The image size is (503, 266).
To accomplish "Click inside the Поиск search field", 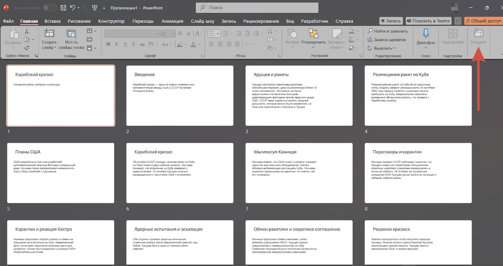I will pyautogui.click(x=257, y=7).
